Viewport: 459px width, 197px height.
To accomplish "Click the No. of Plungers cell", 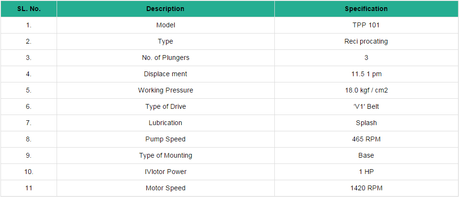I will (x=165, y=58).
